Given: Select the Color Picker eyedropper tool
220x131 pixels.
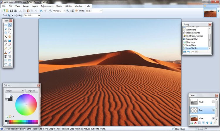Looking at the screenshot, I should pyautogui.click(x=10, y=49).
